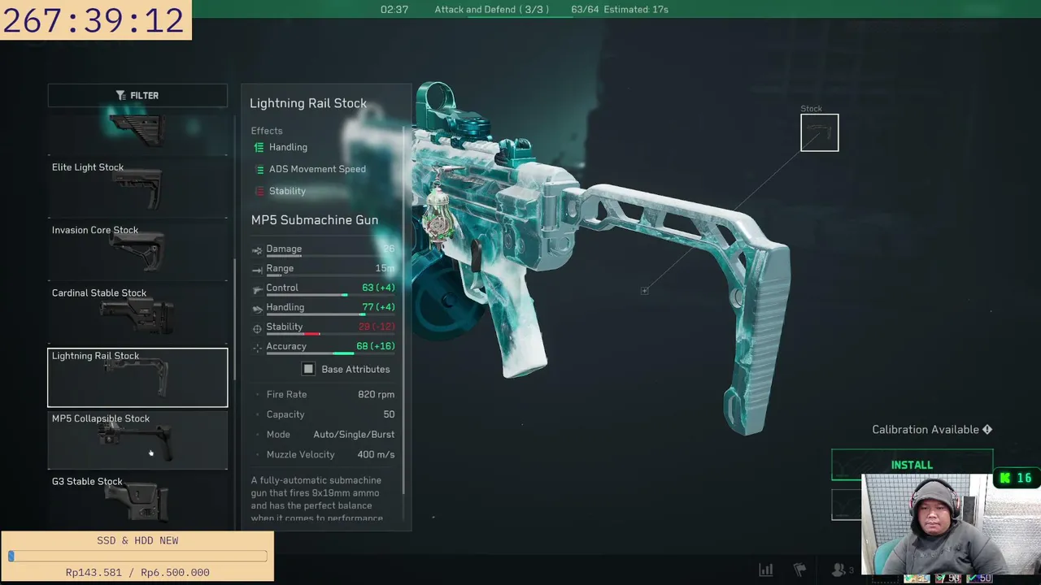Image resolution: width=1041 pixels, height=585 pixels.
Task: Click the Stability crosshair stat icon
Action: 257,327
